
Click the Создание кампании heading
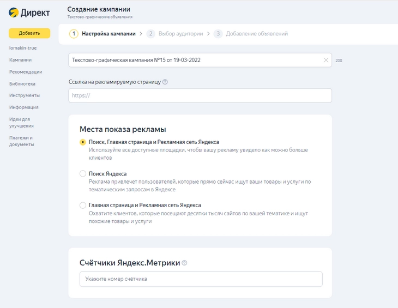[99, 9]
